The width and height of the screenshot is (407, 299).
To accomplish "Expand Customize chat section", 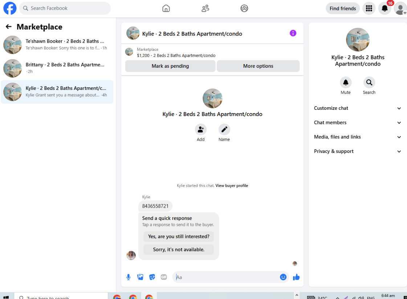I will pos(357,108).
